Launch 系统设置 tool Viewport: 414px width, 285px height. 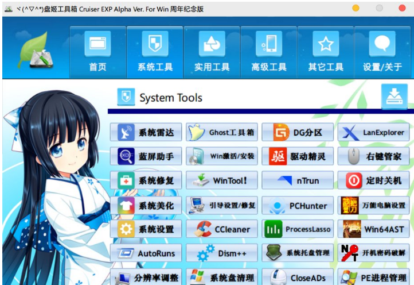(146, 229)
